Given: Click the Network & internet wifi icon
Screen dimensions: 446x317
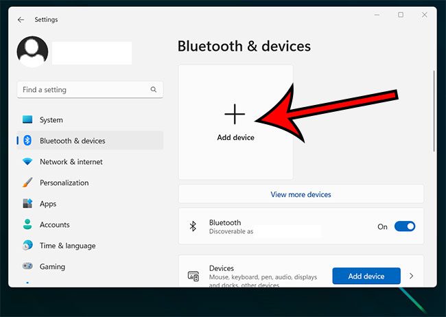Looking at the screenshot, I should (x=27, y=162).
